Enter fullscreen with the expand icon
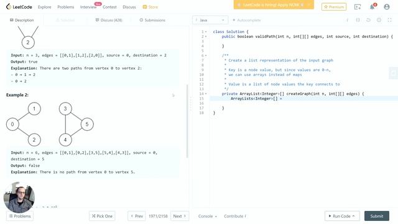398x224 pixels. (390, 20)
